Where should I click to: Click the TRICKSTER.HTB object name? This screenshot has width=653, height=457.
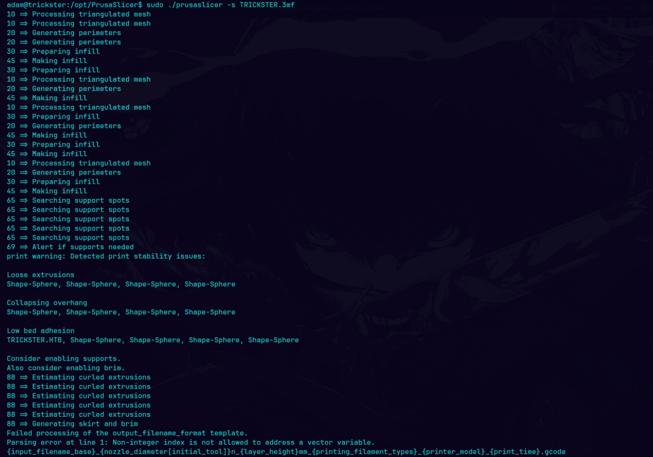pos(34,340)
